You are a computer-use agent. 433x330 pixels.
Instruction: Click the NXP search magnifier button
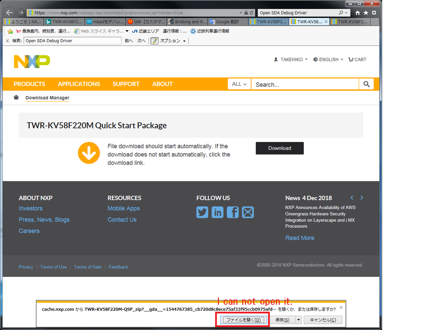366,84
